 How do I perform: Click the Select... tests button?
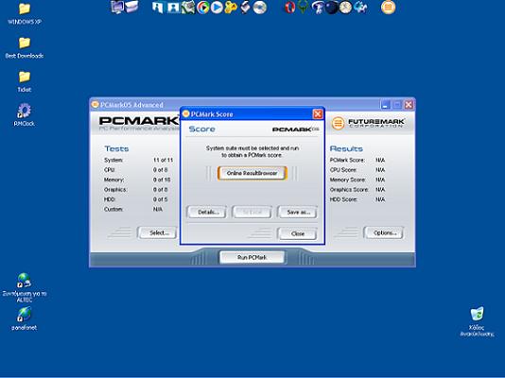click(158, 232)
